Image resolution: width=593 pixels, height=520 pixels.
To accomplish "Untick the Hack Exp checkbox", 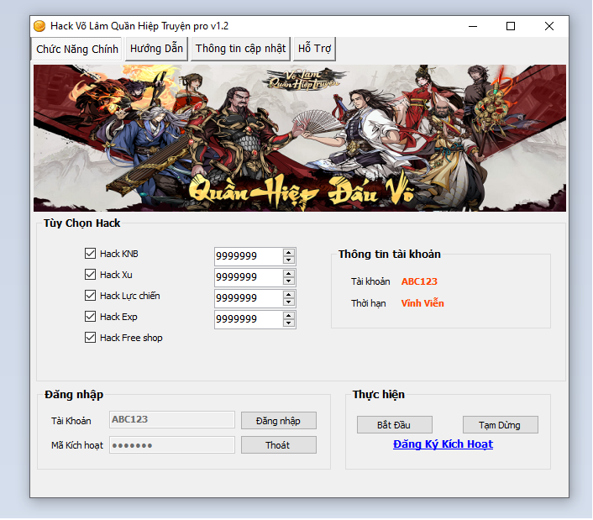I will point(91,317).
